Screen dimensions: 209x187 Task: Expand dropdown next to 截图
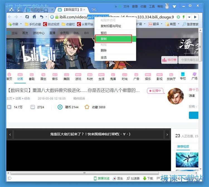[x=178, y=24]
